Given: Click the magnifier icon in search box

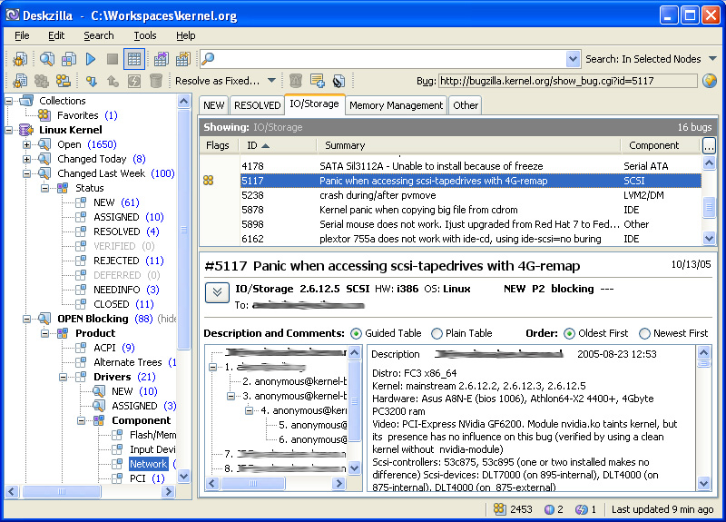Looking at the screenshot, I should click(208, 59).
